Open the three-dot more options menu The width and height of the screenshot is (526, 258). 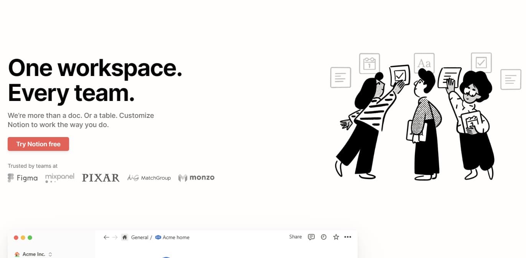pos(348,237)
